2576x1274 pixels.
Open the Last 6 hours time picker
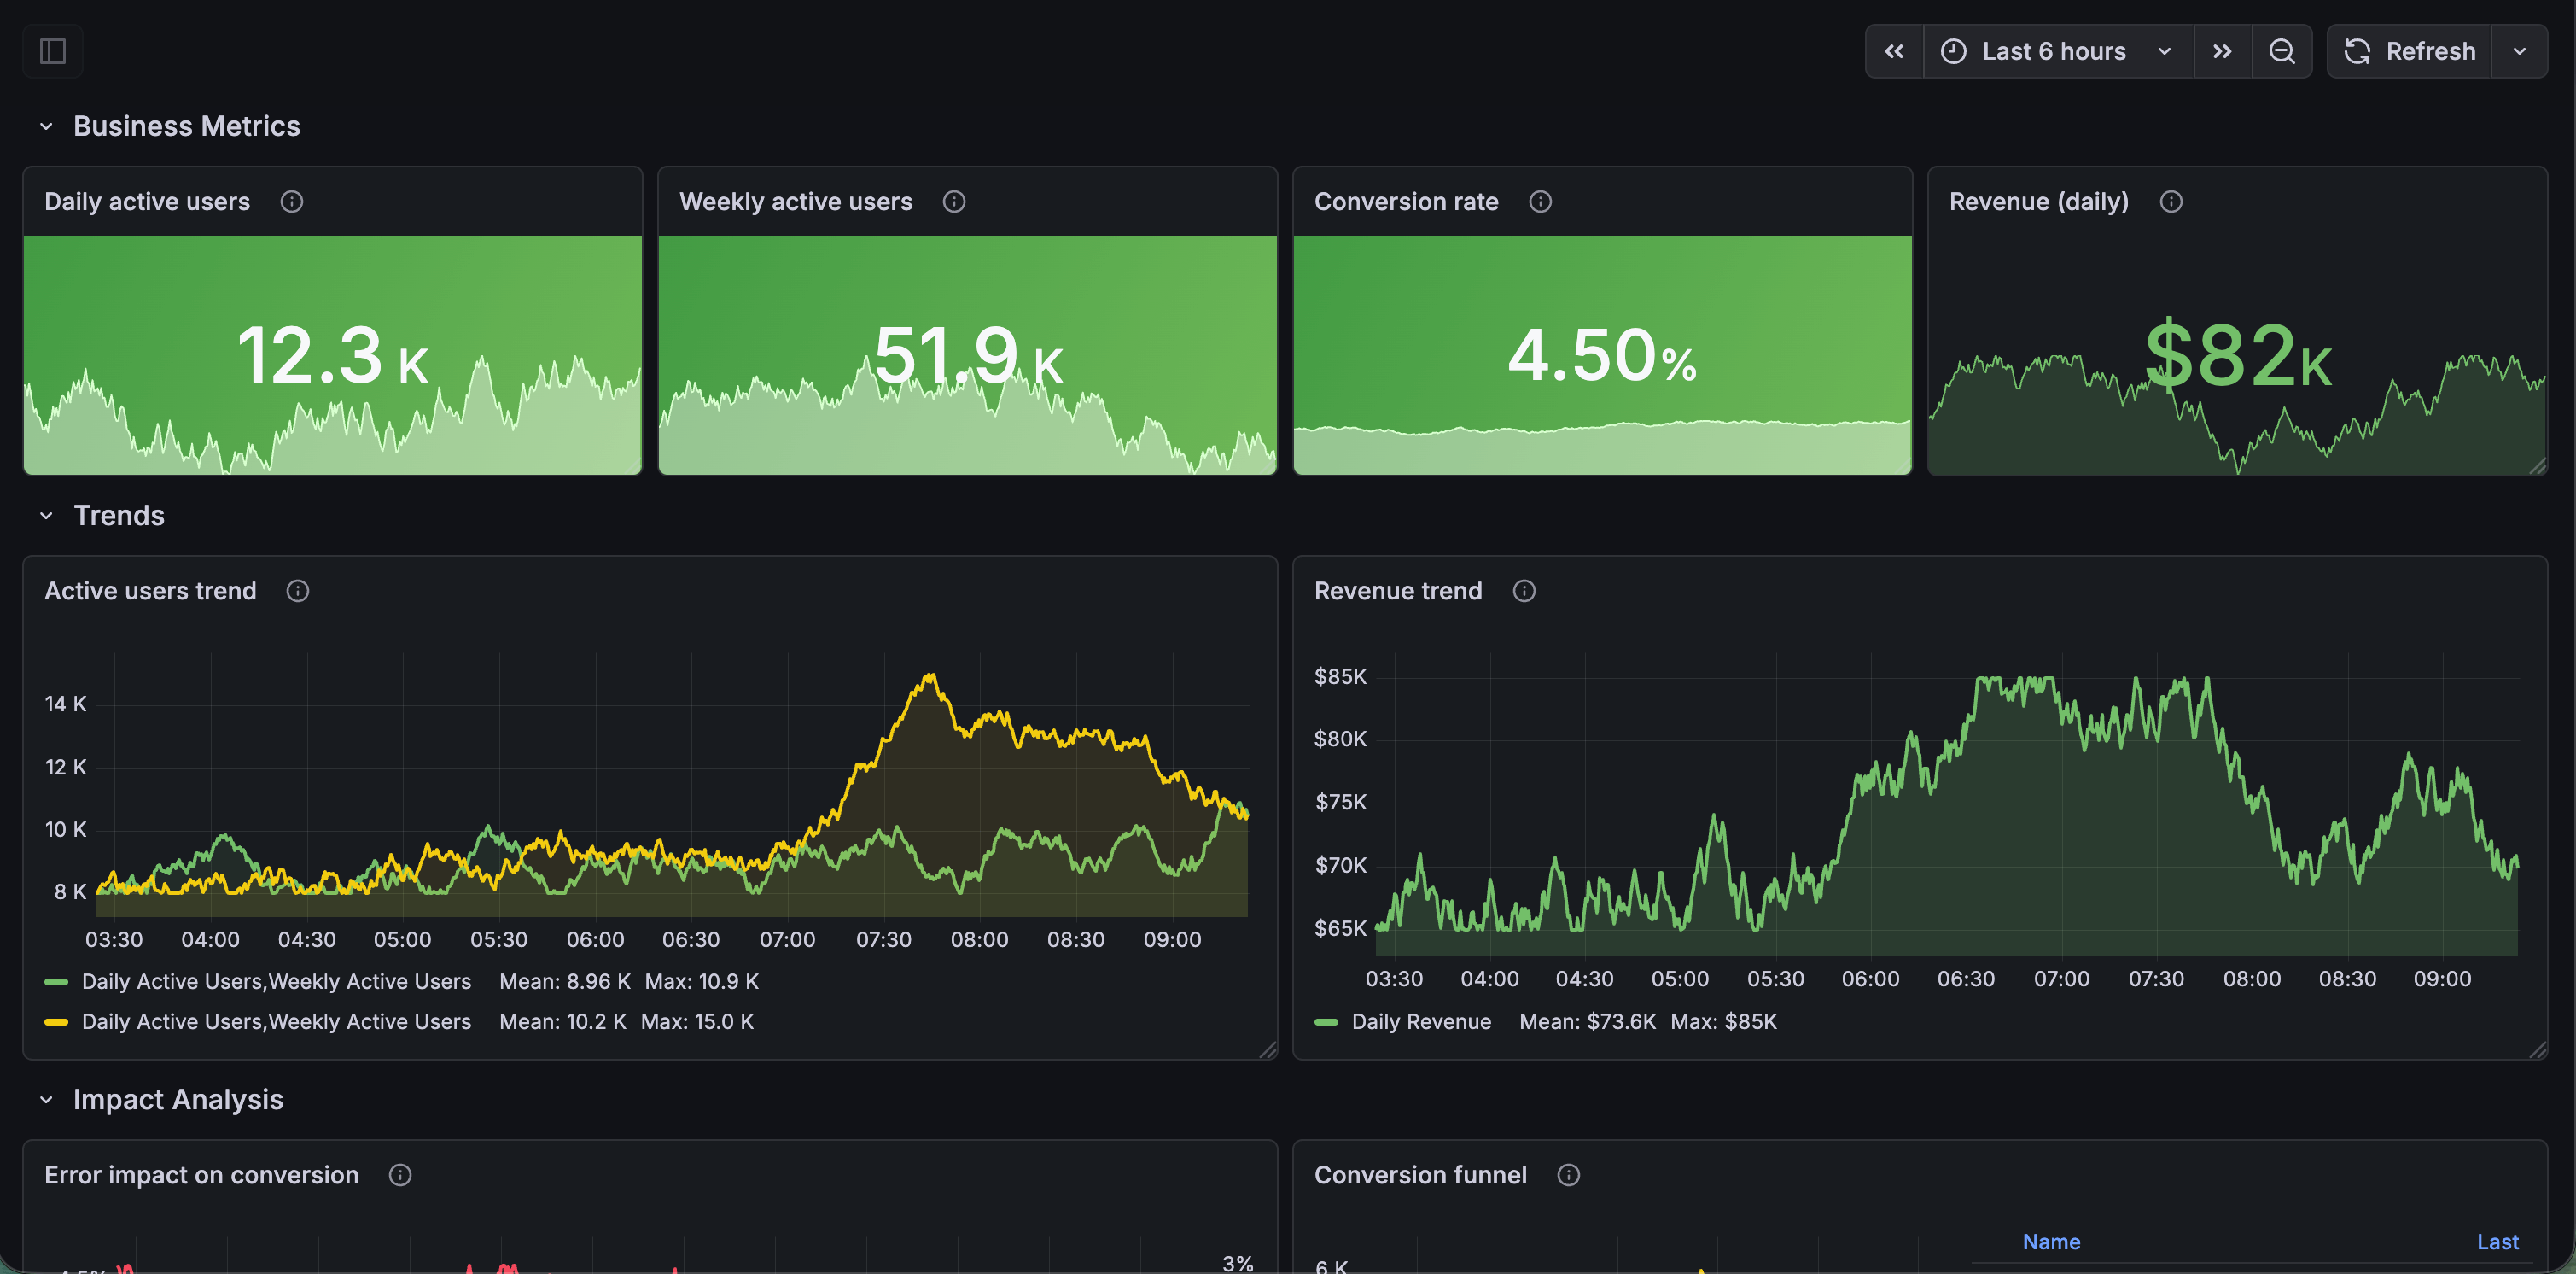[2054, 51]
